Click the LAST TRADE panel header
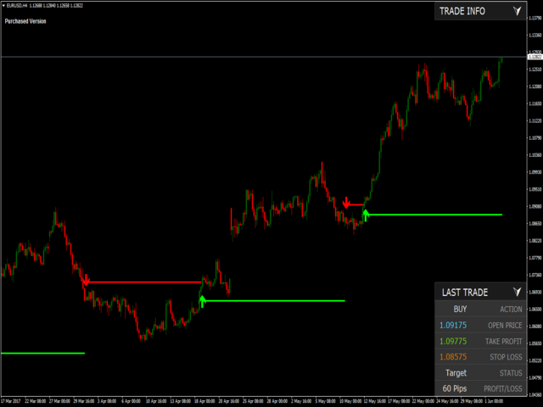The width and height of the screenshot is (543, 407). click(x=480, y=292)
